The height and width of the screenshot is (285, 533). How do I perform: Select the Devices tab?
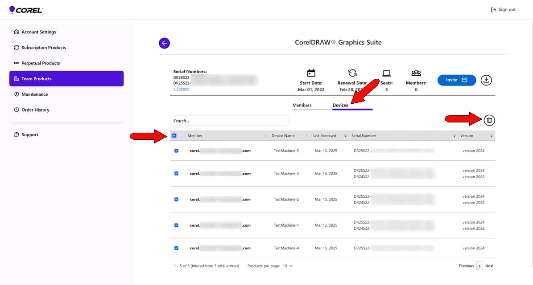tap(340, 105)
